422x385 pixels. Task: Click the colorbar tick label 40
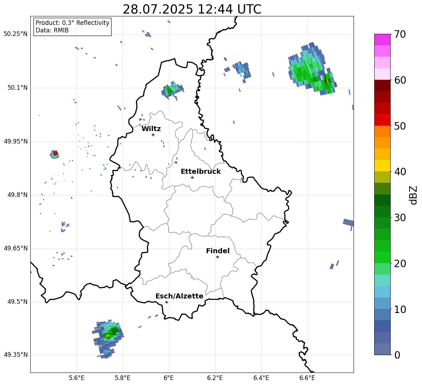(x=400, y=172)
